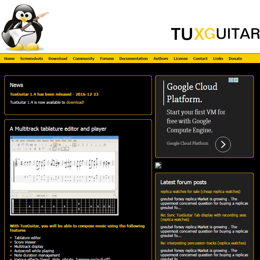This screenshot has height=260, width=260.
Task: Visit the Community section
Action: [x=84, y=58]
